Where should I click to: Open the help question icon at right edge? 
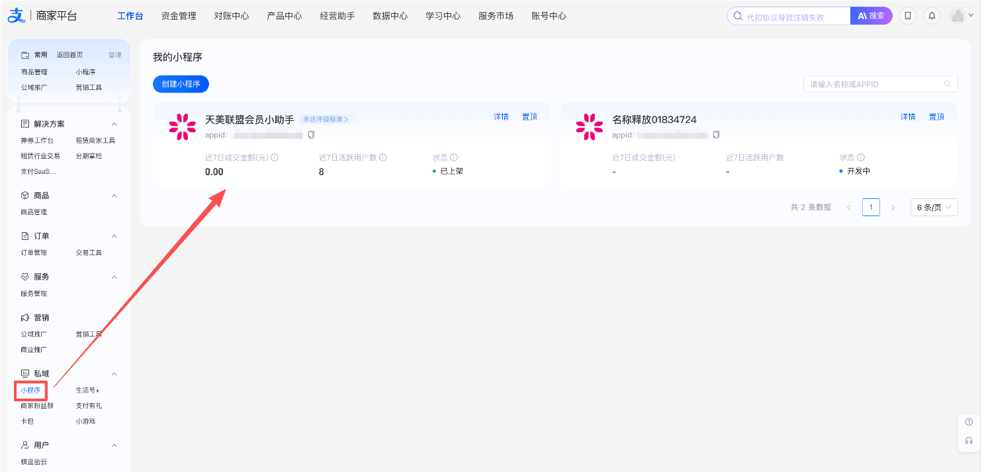969,422
